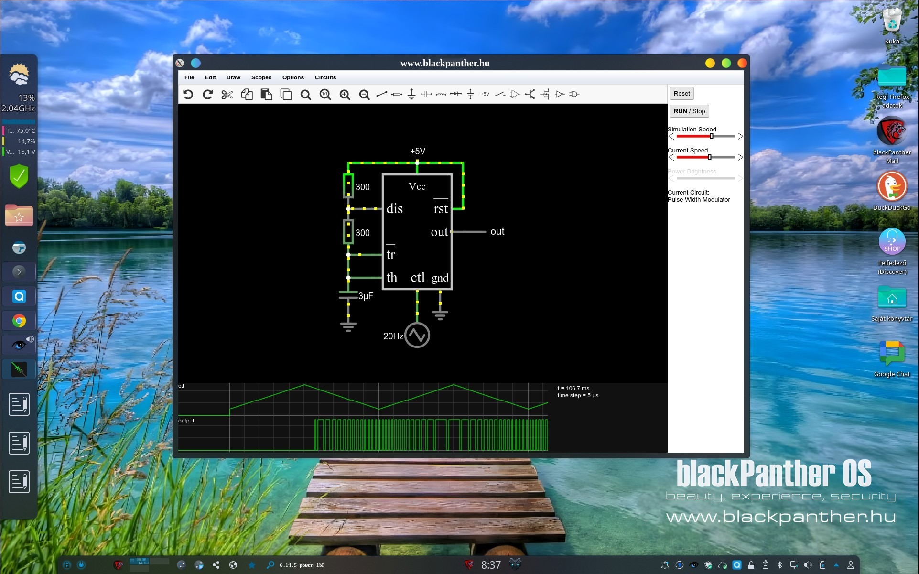Select the Add Resistor tool

pos(396,95)
